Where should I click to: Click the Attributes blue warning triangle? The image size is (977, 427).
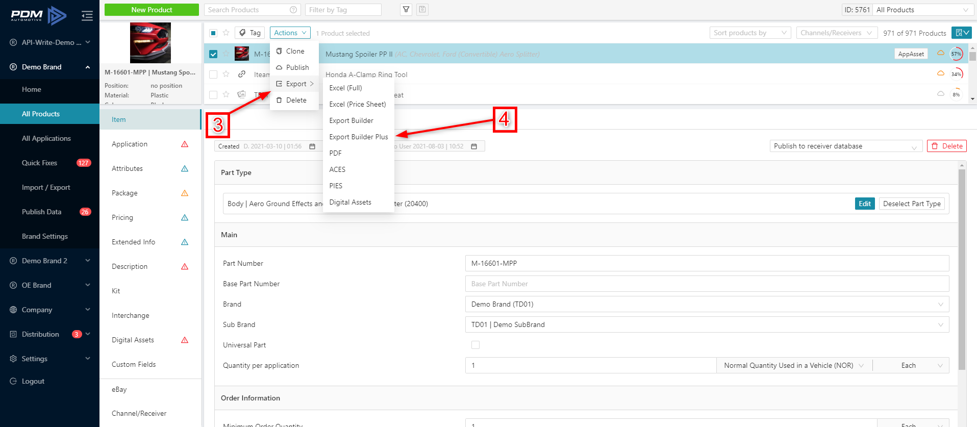point(185,168)
